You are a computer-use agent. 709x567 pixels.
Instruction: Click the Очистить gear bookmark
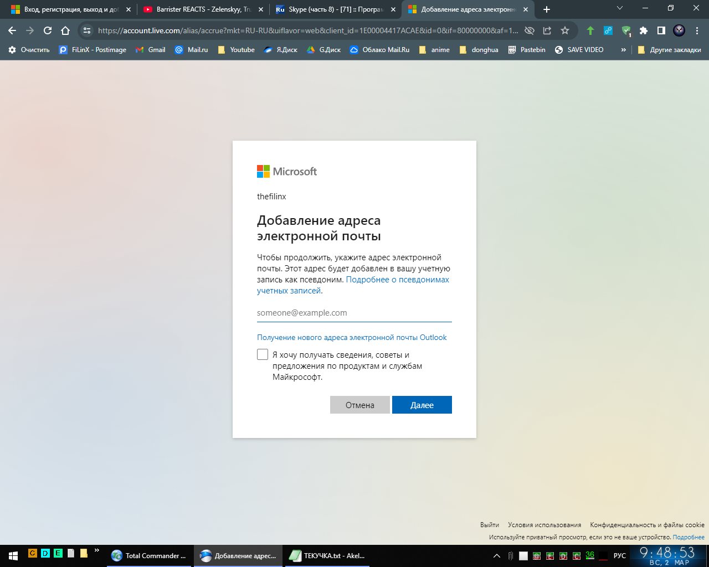click(x=29, y=50)
